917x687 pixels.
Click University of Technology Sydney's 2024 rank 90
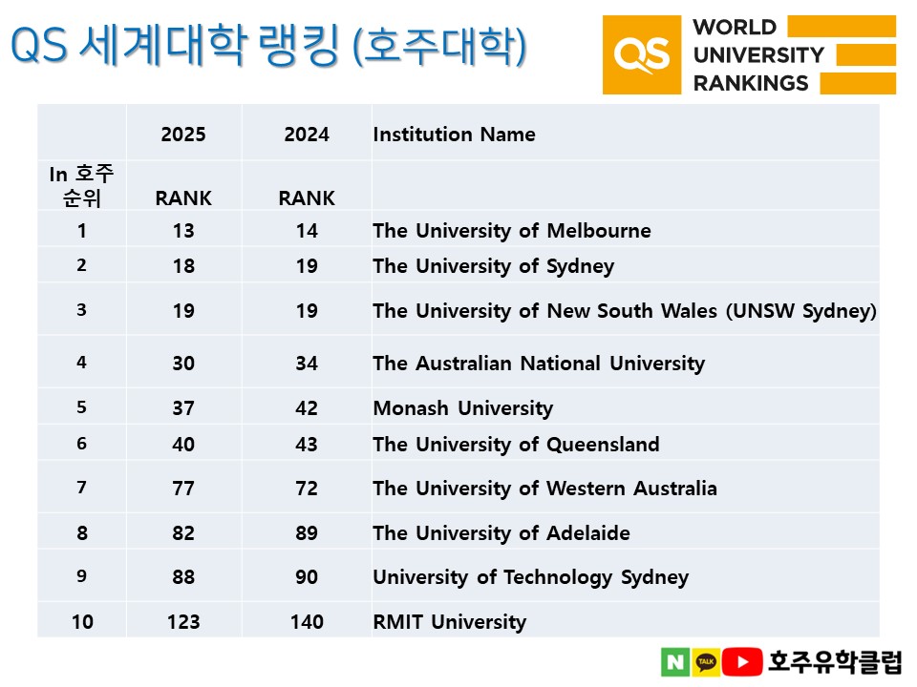point(307,577)
